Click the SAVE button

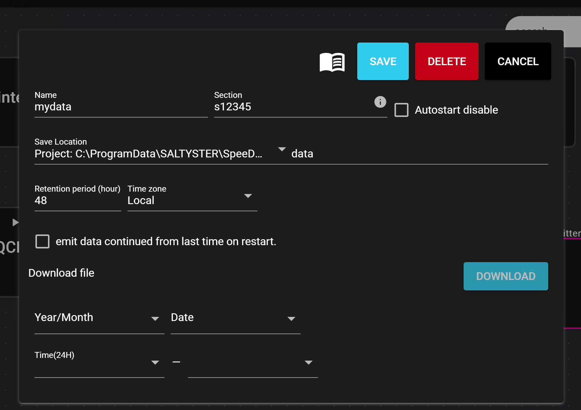(383, 61)
